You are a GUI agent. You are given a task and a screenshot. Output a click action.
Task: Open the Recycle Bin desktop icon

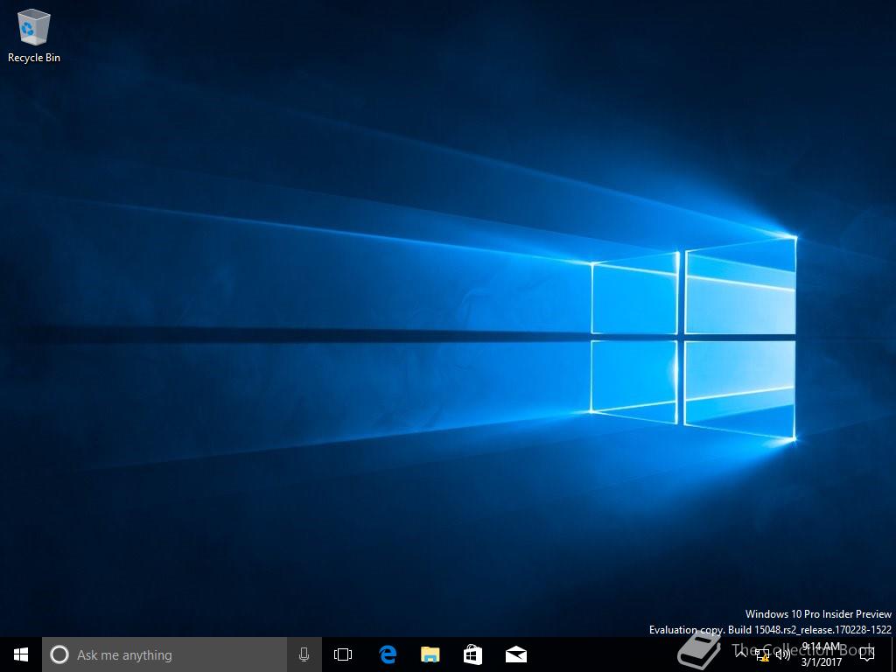pyautogui.click(x=34, y=35)
